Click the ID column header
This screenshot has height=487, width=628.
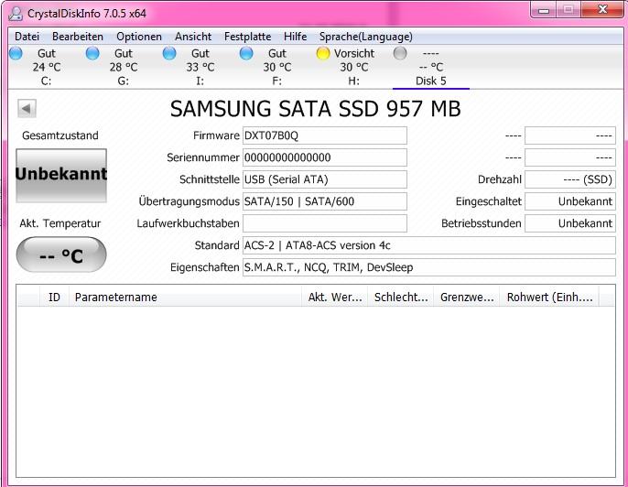(54, 297)
